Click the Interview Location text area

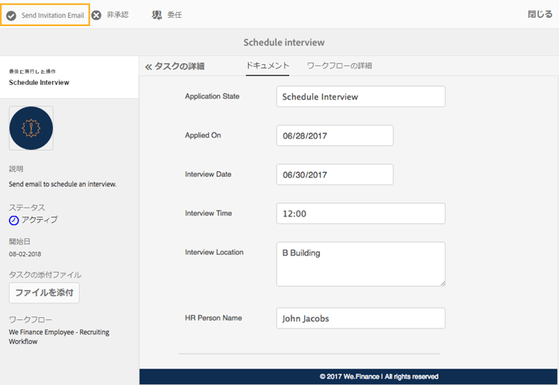tap(361, 264)
